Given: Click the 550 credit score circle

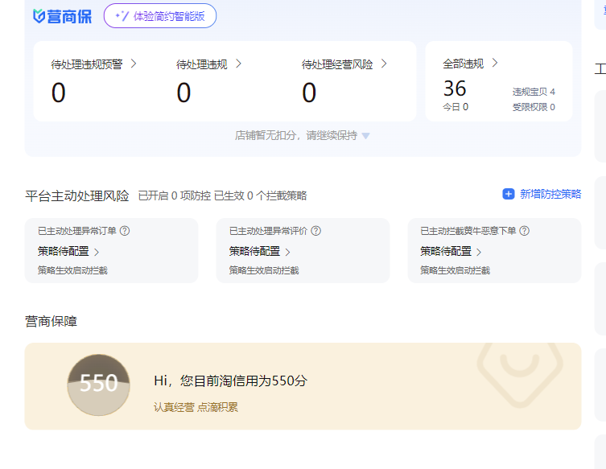Looking at the screenshot, I should 98,385.
